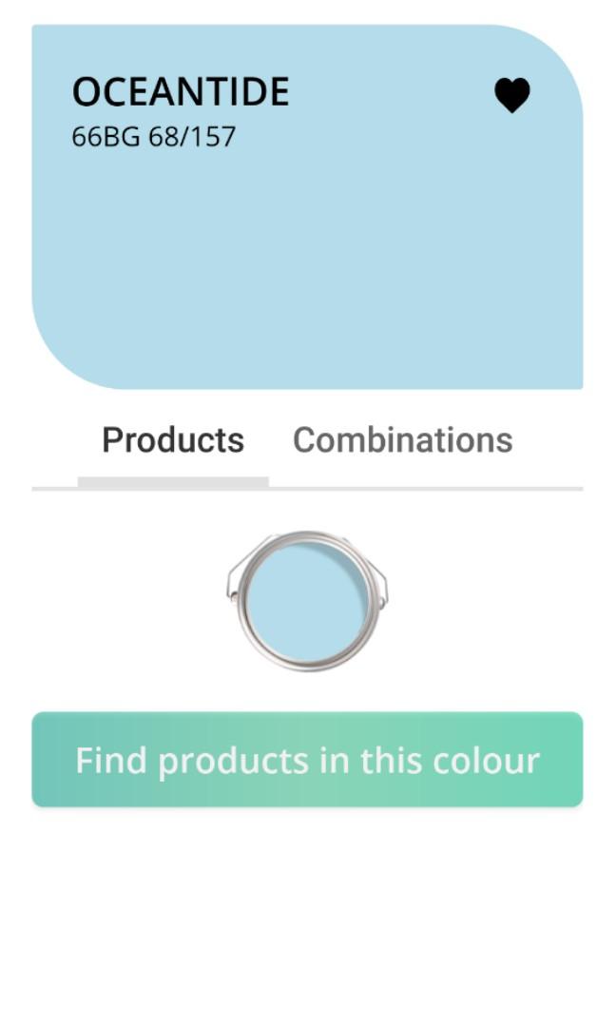This screenshot has width=616, height=1027.
Task: Toggle back to the Products view
Action: tap(175, 440)
